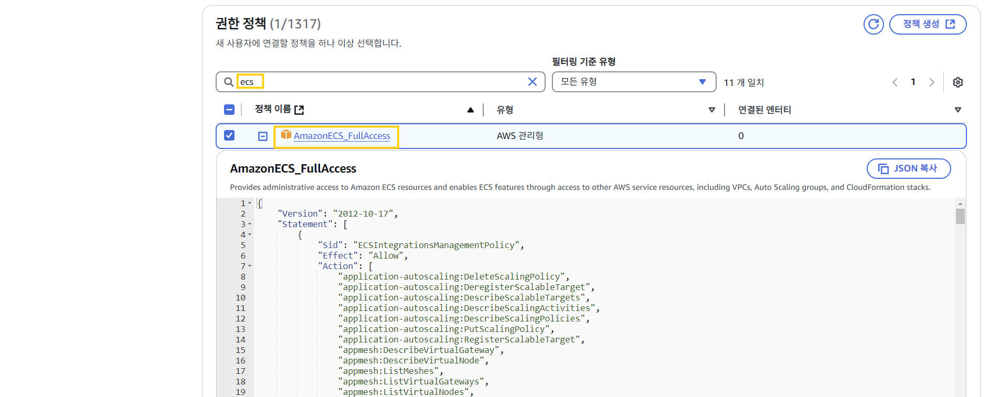Open the 모든 유형 filter type dropdown

click(x=634, y=82)
